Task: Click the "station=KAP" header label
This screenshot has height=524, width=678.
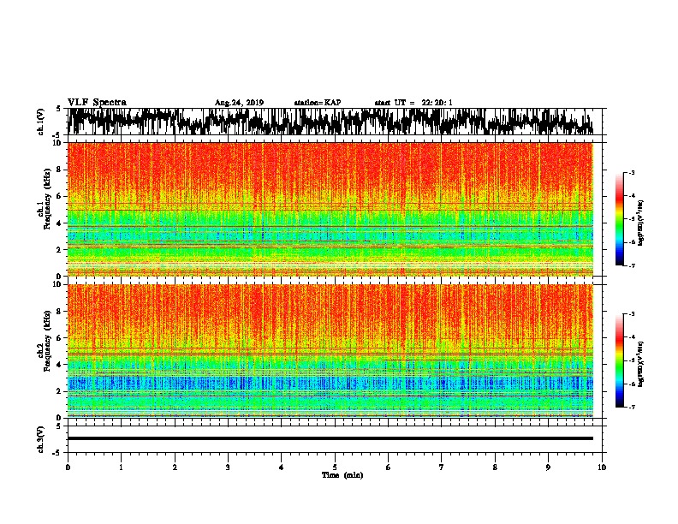Action: 318,103
